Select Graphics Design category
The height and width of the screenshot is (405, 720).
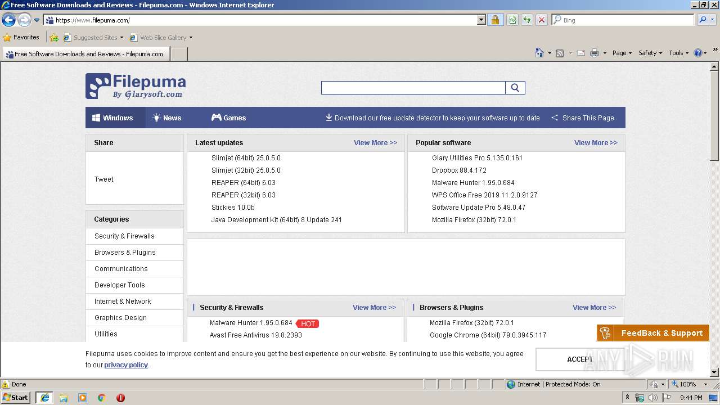(x=120, y=318)
